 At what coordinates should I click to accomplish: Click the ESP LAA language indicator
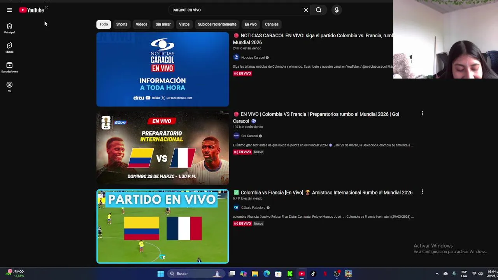point(464,274)
